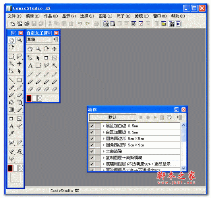Click the Actions list scroll down arrow

pos(184,168)
